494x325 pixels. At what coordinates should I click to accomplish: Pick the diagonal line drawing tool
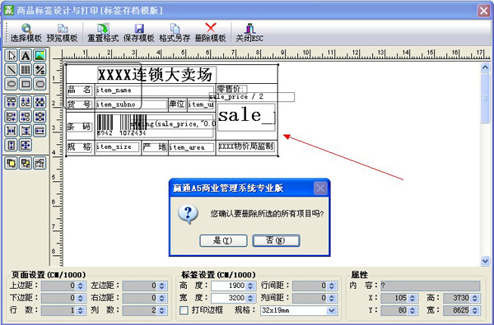(12, 70)
